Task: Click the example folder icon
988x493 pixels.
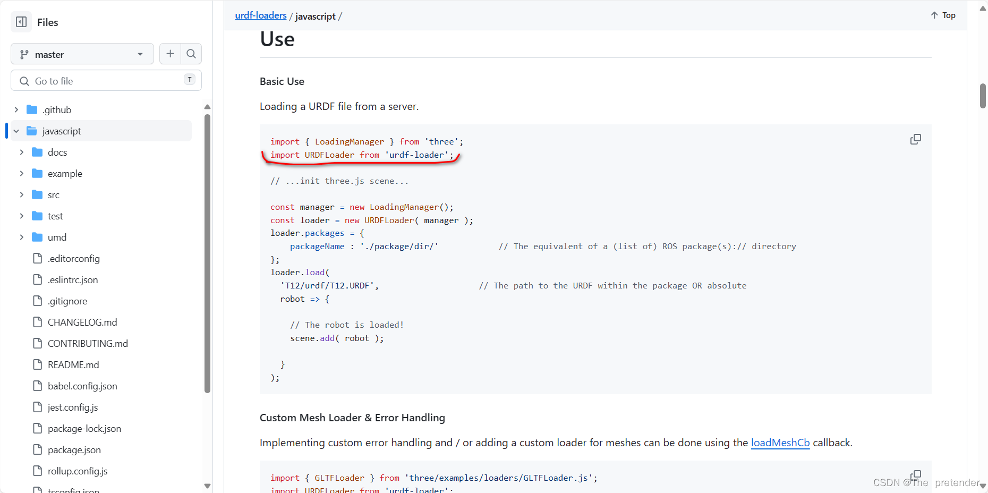Action: [37, 173]
